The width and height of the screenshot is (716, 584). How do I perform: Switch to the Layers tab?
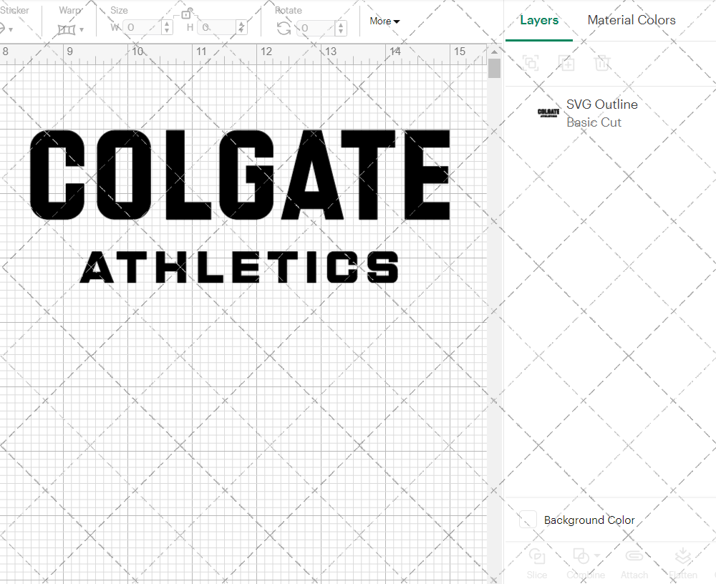pyautogui.click(x=539, y=20)
